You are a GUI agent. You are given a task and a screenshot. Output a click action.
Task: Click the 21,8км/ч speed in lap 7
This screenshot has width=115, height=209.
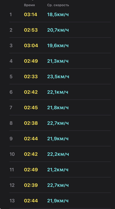tap(58, 108)
